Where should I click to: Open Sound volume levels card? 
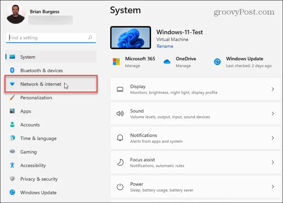(196, 113)
